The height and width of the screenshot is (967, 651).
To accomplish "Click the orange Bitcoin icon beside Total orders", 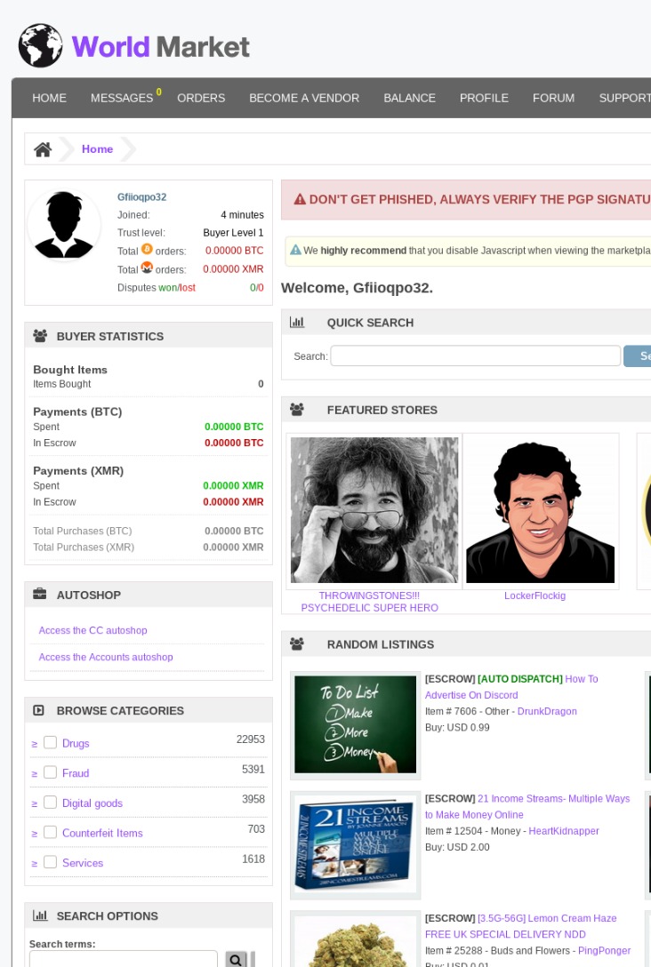I will click(147, 249).
